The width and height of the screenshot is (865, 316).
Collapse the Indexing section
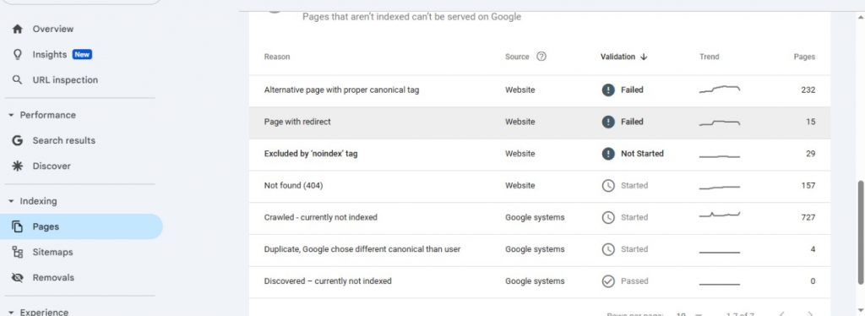point(11,201)
